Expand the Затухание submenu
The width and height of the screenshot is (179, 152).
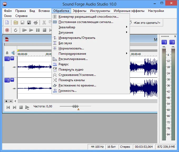pos(91,33)
